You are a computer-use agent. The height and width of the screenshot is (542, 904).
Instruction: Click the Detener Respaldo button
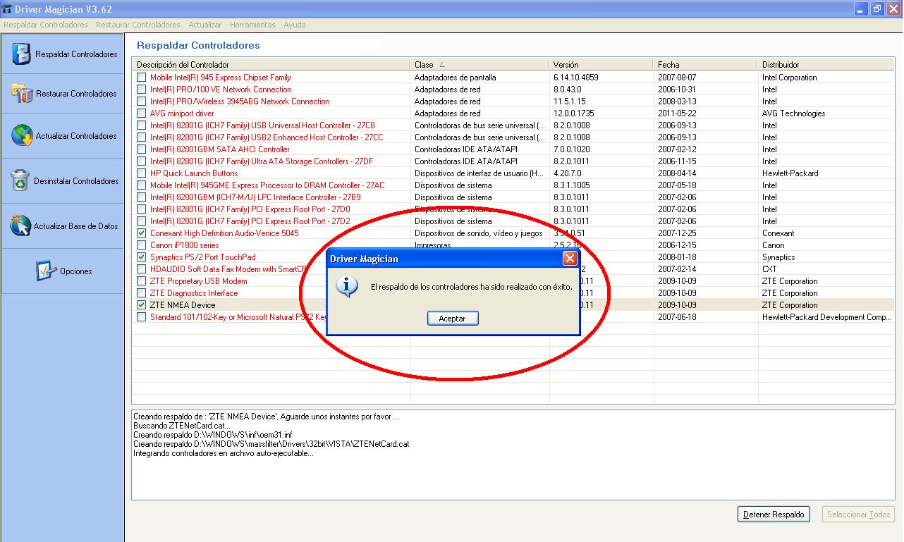774,515
